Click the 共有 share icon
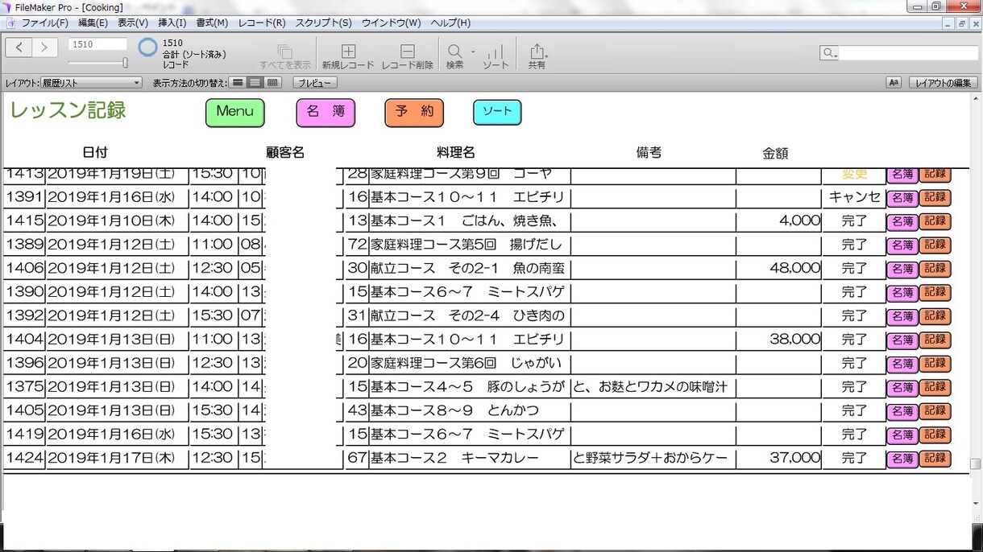The height and width of the screenshot is (552, 983). click(x=537, y=54)
